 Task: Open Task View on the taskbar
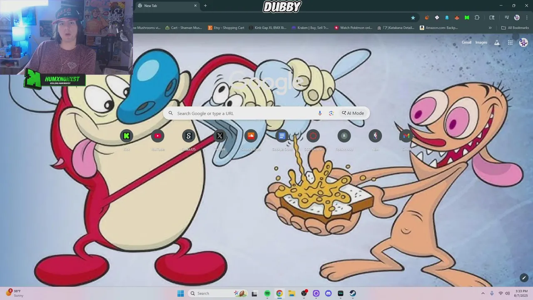(254, 293)
